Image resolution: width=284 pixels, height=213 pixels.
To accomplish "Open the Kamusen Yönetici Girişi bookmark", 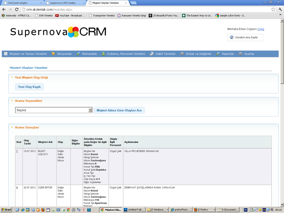I will (132, 16).
